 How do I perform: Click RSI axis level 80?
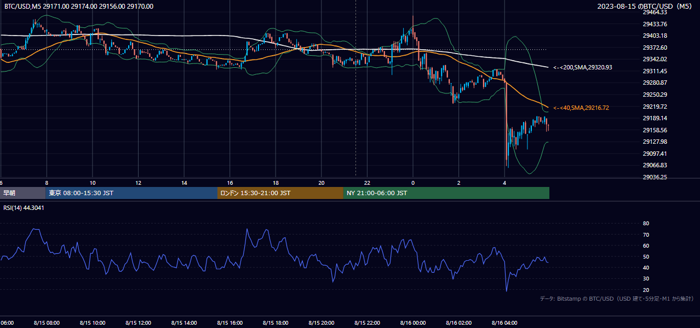[646, 224]
